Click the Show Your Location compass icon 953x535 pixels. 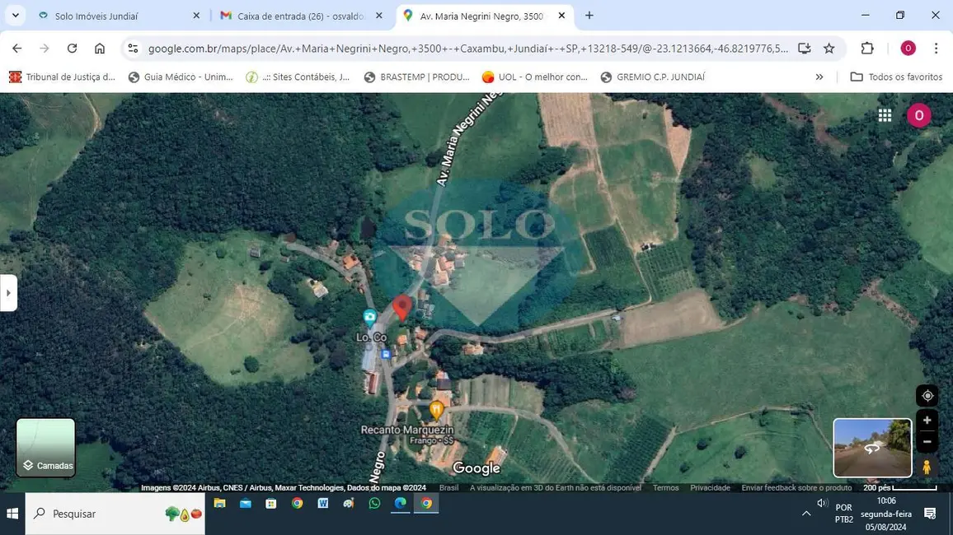click(x=927, y=395)
